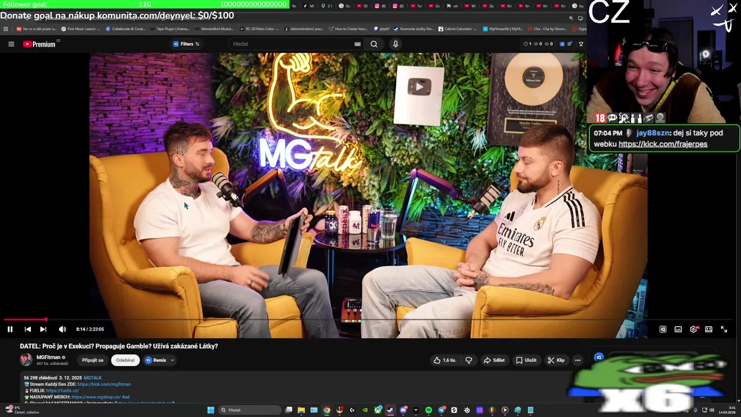Open the kick.com/mgfitman description link

(104, 384)
